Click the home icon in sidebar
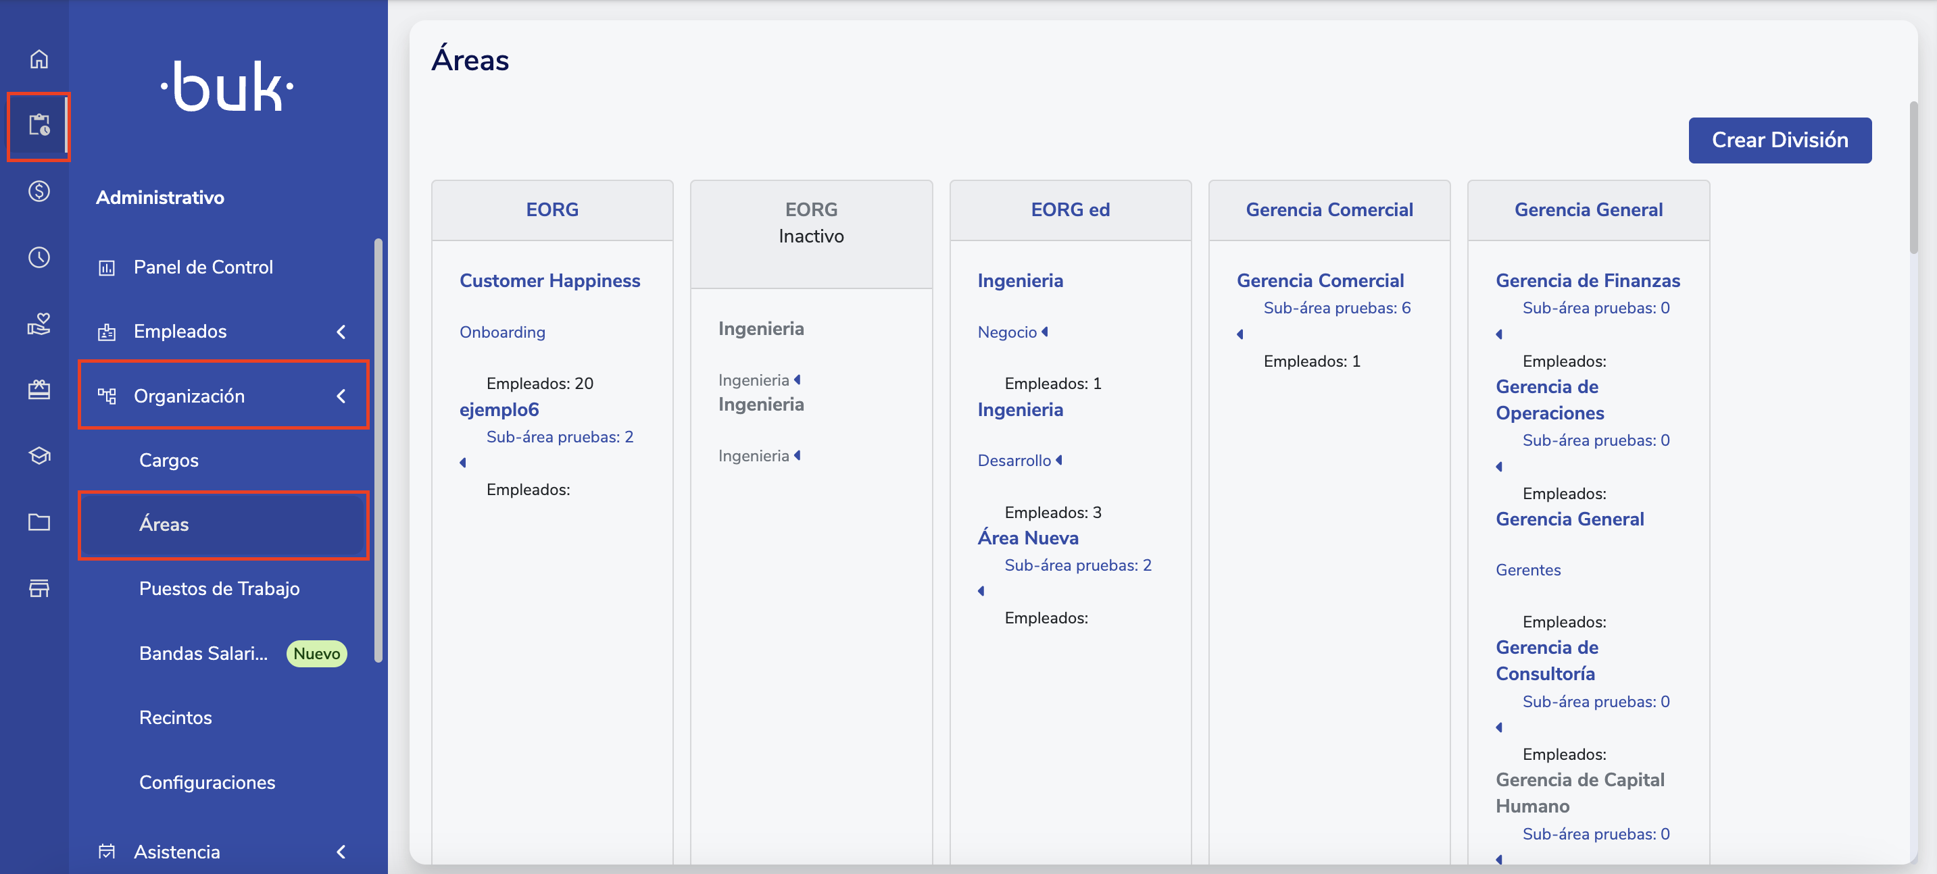The width and height of the screenshot is (1937, 874). [x=39, y=59]
